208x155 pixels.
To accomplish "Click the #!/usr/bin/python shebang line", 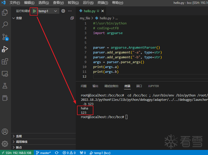I will click(x=110, y=23).
